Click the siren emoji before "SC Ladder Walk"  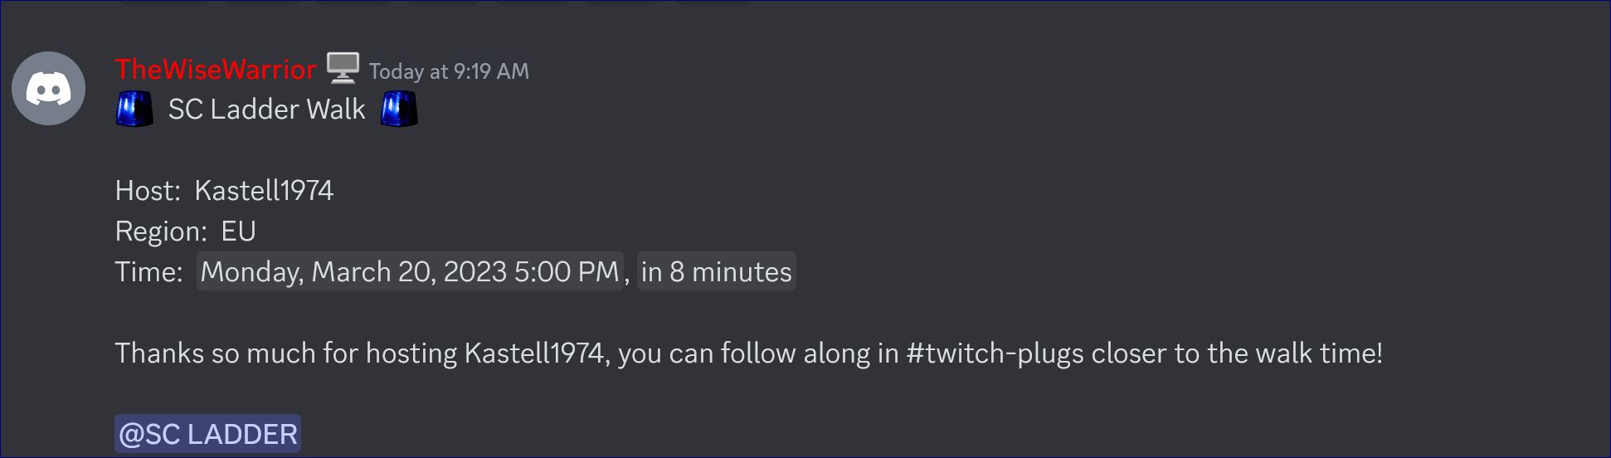pos(134,110)
